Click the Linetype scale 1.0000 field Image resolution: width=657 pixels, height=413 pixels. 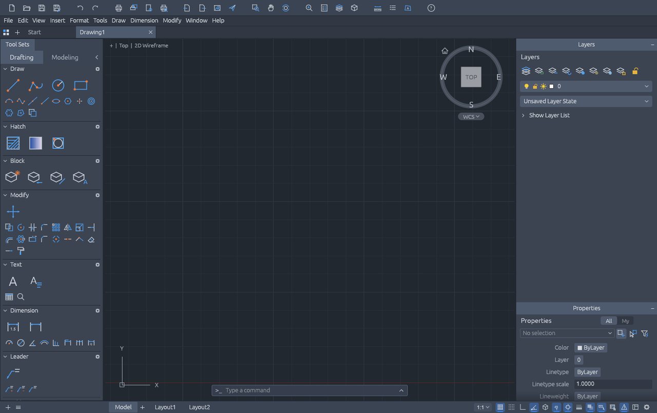click(x=613, y=384)
